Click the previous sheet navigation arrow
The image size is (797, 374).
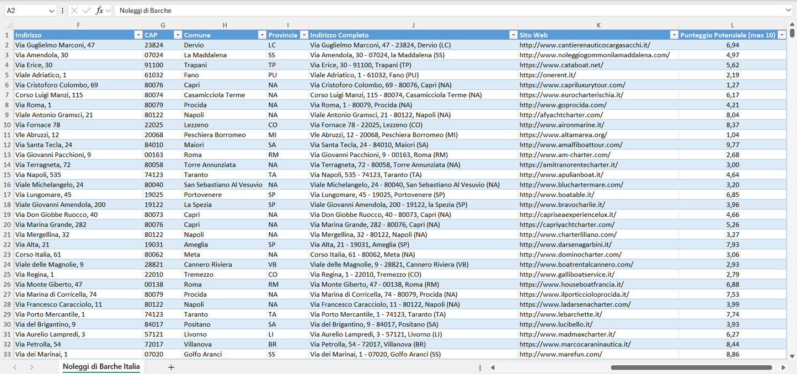15,367
